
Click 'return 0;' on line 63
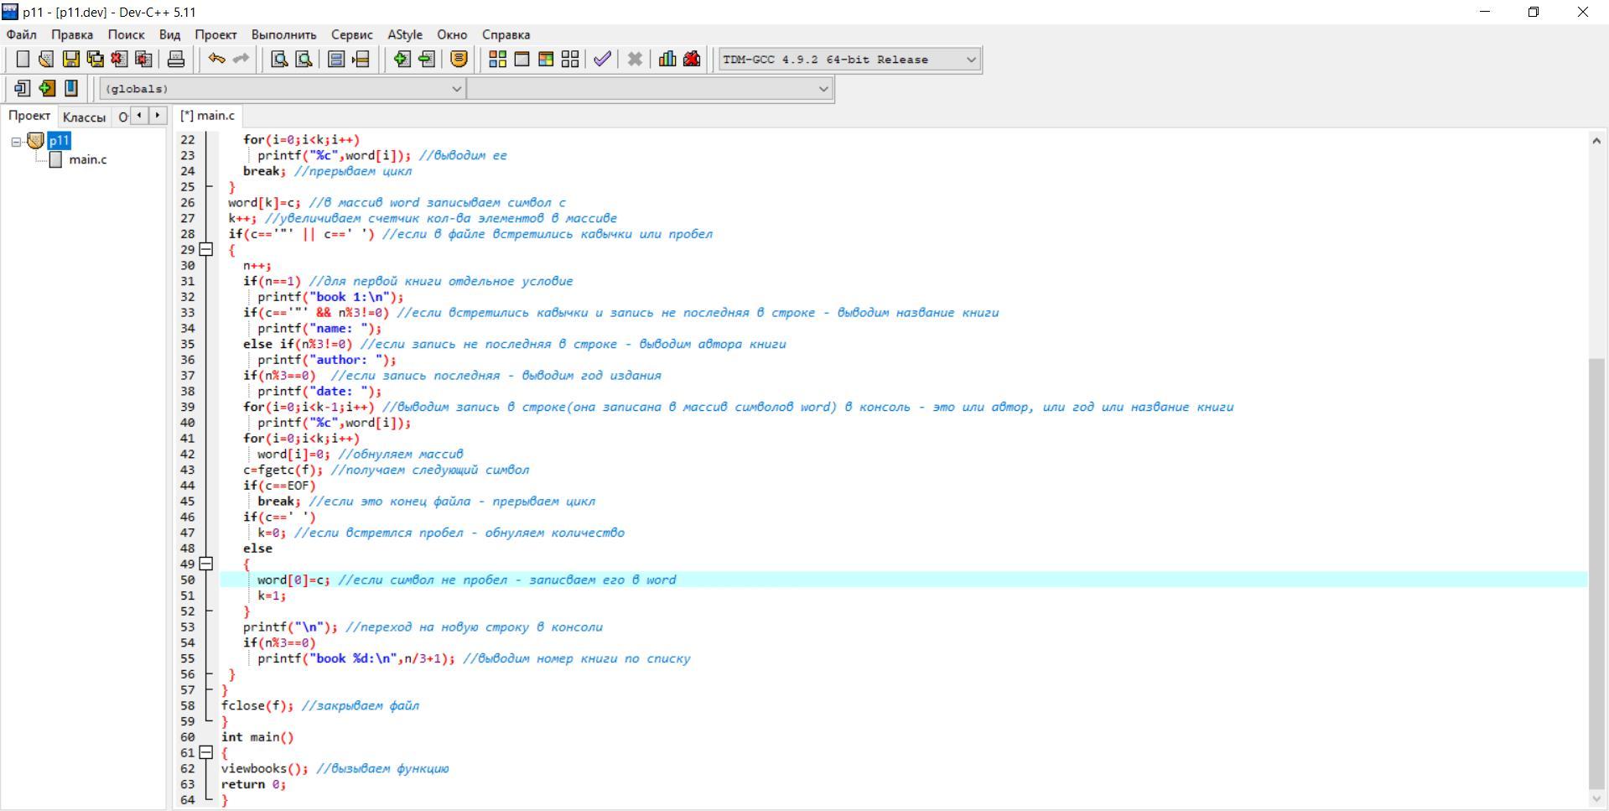(x=253, y=784)
